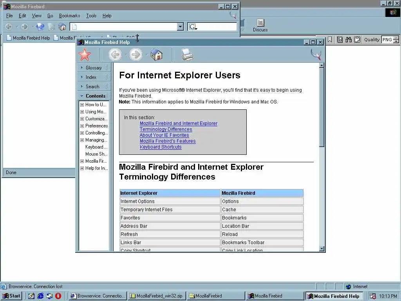Expand the Preferences contents node
The width and height of the screenshot is (401, 301).
click(82, 126)
